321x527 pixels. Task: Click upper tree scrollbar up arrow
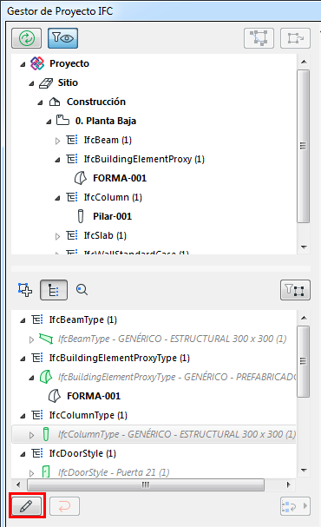click(304, 62)
